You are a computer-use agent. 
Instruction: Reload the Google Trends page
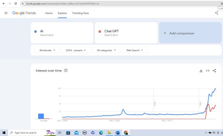coord(16,4)
